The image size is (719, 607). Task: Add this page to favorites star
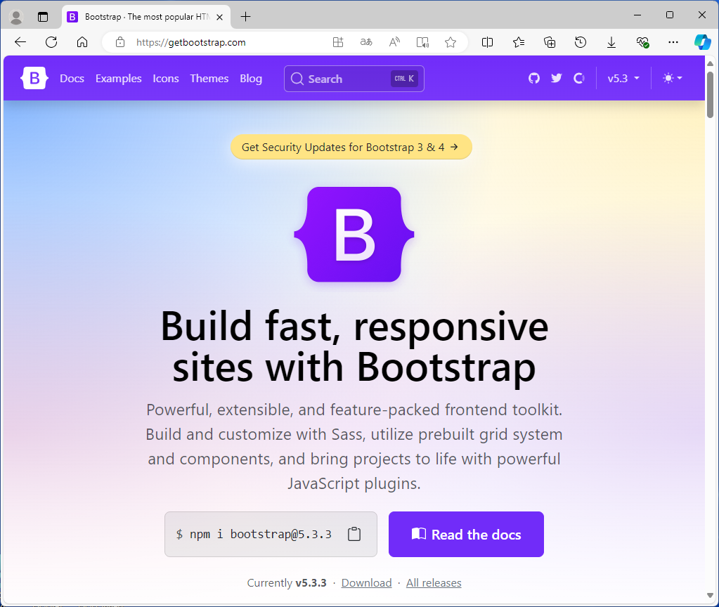point(451,42)
